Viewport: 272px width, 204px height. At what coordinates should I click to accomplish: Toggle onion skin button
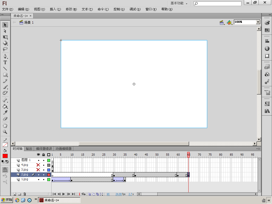[x=90, y=194]
